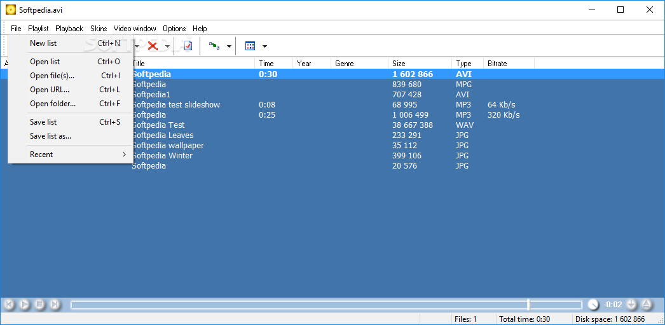Click the yellow app icon in title bar
This screenshot has height=325, width=665.
(11, 10)
